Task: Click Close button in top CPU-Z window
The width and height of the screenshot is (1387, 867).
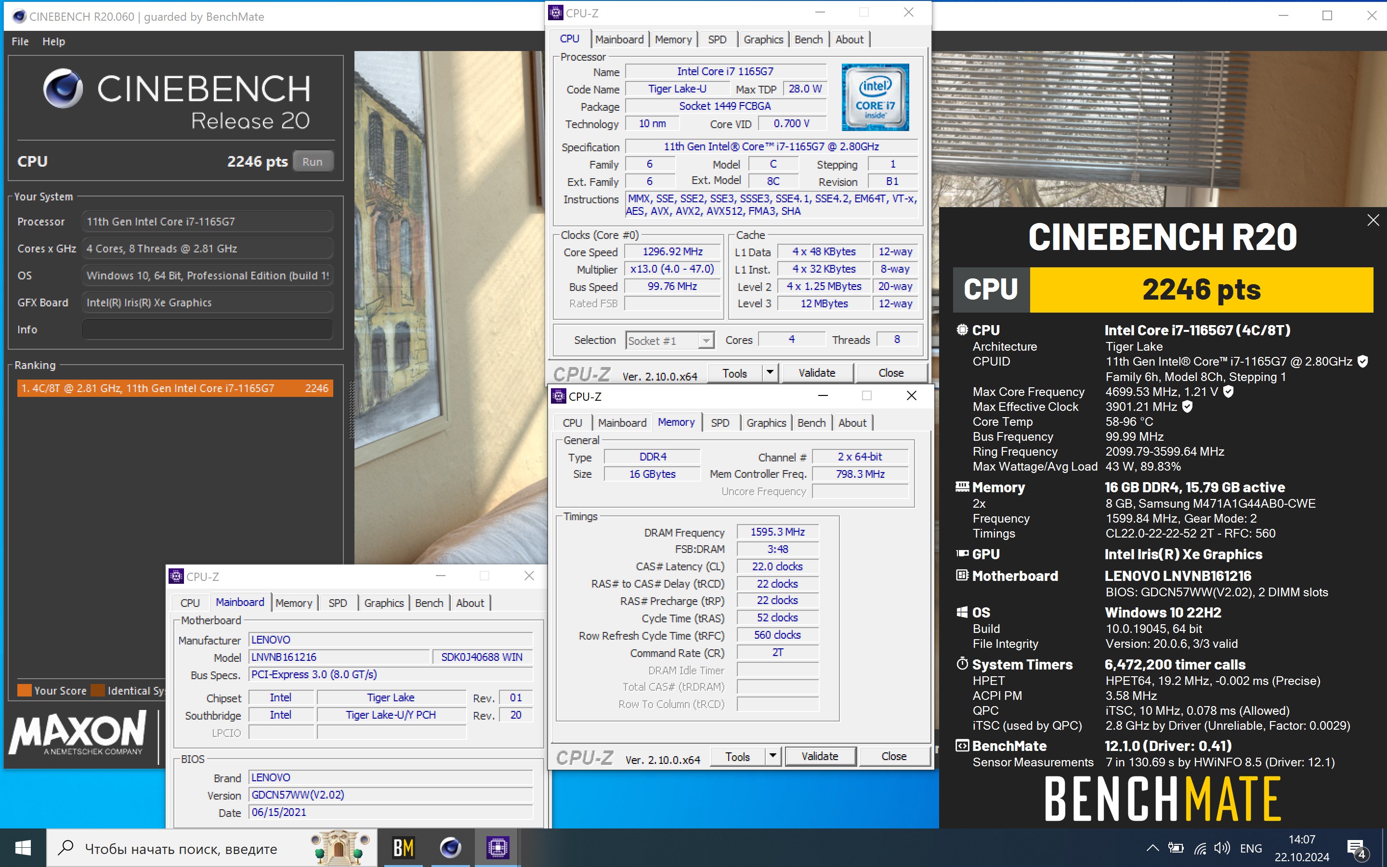Action: (890, 373)
